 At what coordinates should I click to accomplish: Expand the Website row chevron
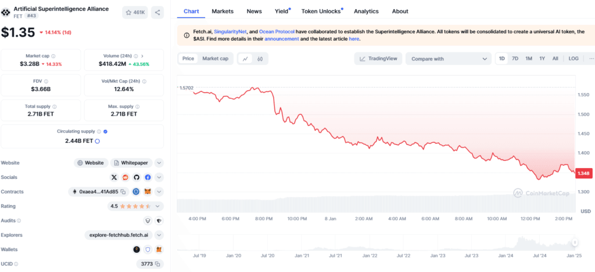coord(159,163)
